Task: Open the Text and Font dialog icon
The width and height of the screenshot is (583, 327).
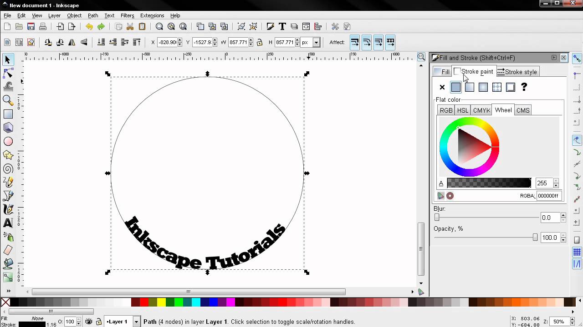Action: (x=282, y=27)
